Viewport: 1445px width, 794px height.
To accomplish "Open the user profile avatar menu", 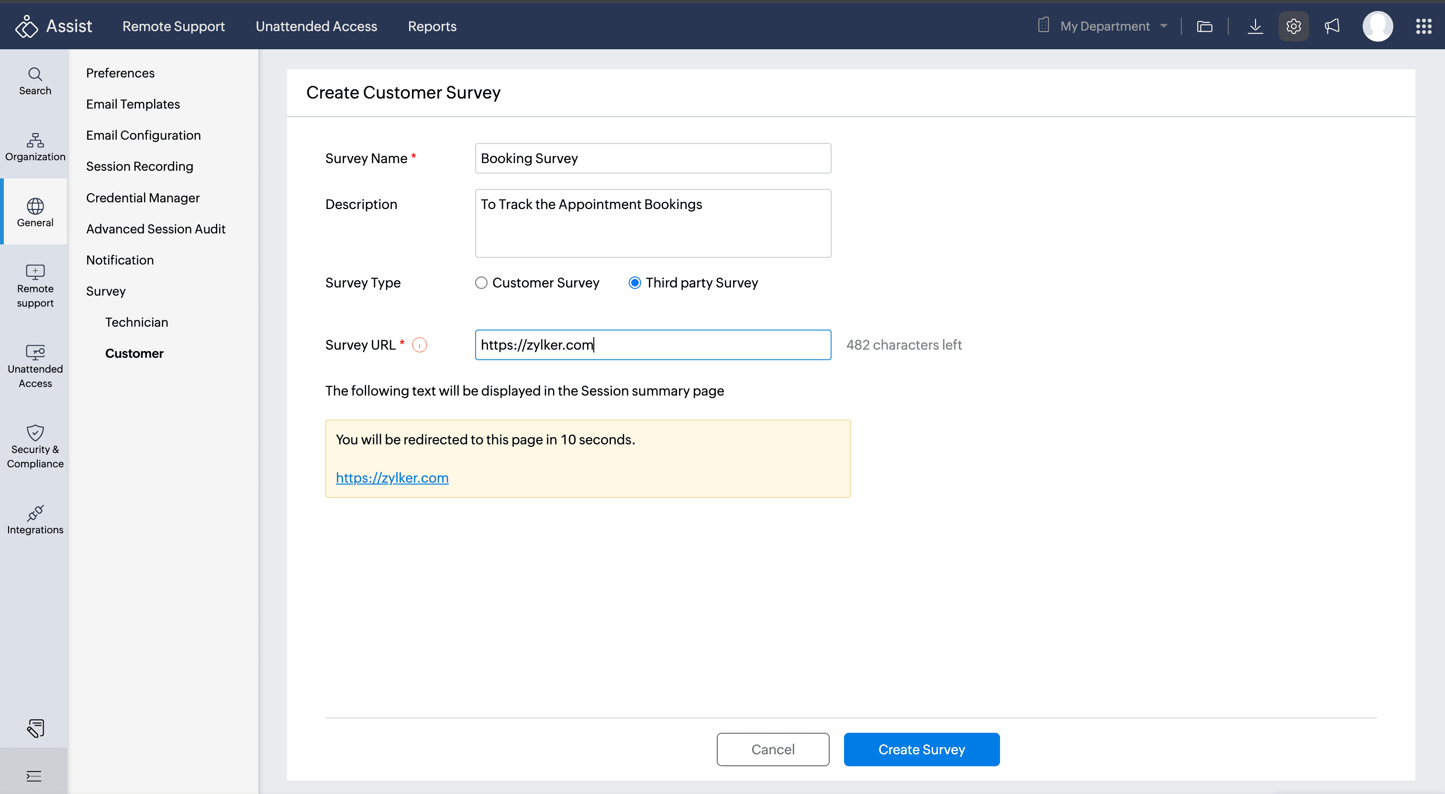I will tap(1377, 26).
